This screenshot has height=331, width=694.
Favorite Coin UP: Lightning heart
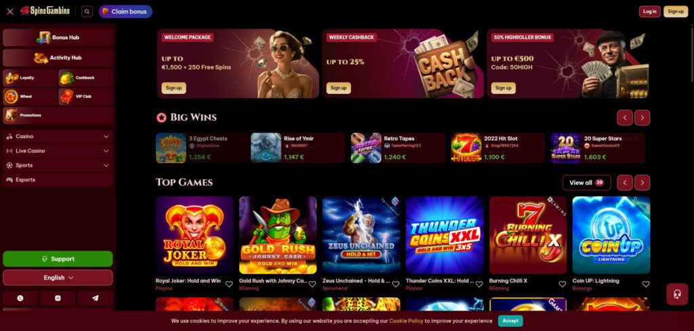pos(646,284)
